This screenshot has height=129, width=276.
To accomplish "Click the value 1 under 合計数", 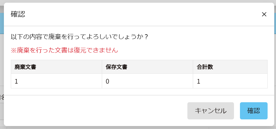I will click(x=199, y=81).
